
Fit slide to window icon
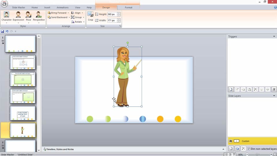275,154
